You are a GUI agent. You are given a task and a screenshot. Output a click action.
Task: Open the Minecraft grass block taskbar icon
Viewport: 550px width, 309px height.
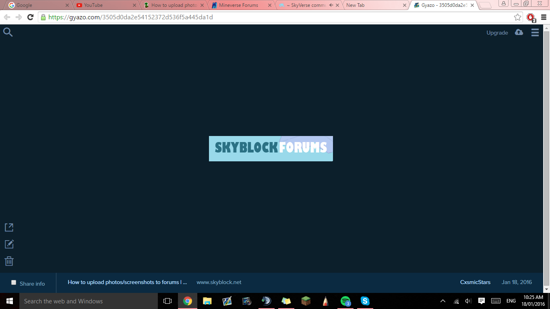coord(306,301)
